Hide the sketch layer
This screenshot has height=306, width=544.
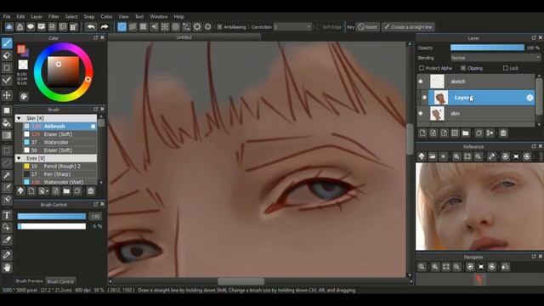(x=421, y=82)
